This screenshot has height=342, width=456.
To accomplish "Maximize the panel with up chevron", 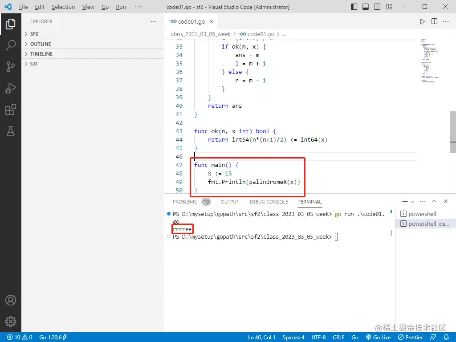I will click(434, 202).
